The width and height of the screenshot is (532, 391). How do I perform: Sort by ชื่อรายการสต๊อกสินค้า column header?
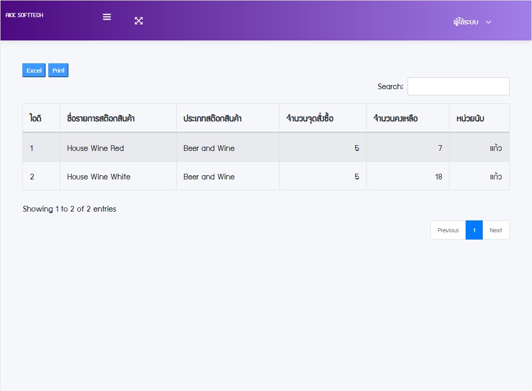101,118
